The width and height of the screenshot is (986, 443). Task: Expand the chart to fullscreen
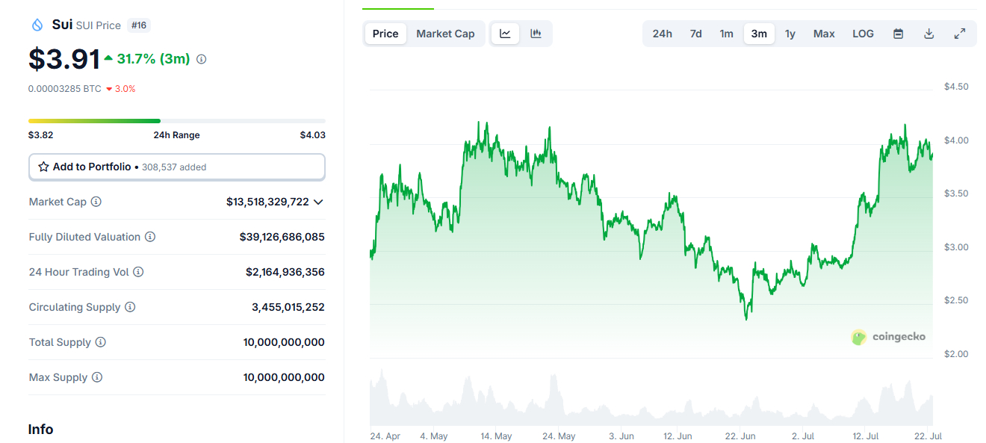pos(960,34)
